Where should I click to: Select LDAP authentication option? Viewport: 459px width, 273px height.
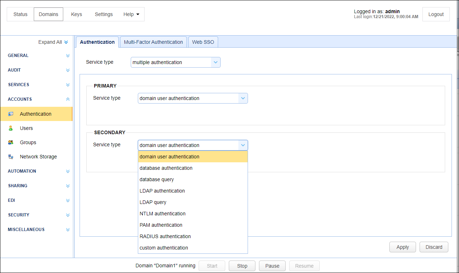[x=193, y=191]
